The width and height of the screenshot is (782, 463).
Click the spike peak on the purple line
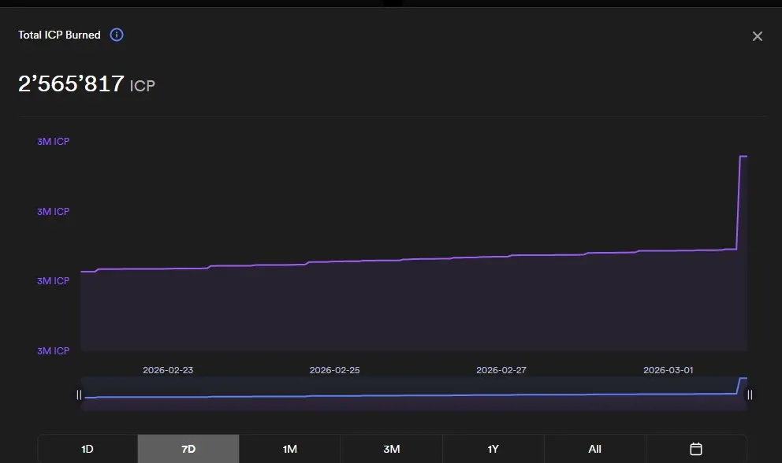pyautogui.click(x=743, y=157)
